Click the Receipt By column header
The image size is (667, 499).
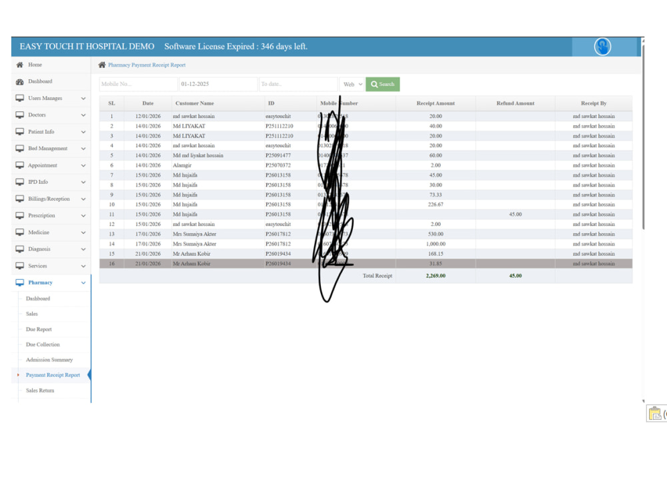pyautogui.click(x=594, y=103)
